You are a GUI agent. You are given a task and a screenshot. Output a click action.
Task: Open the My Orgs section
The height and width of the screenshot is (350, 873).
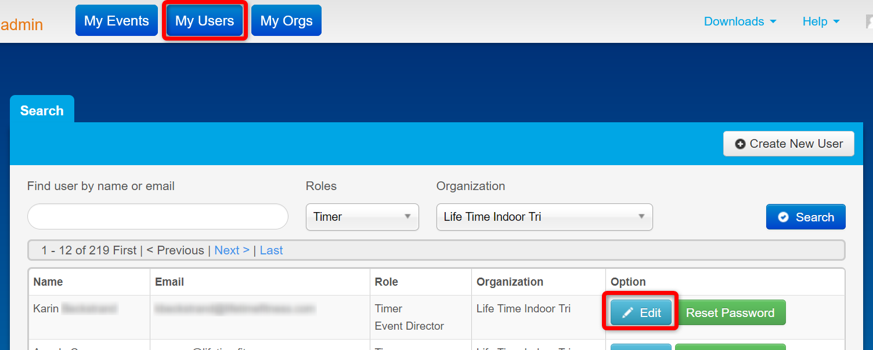(x=286, y=21)
